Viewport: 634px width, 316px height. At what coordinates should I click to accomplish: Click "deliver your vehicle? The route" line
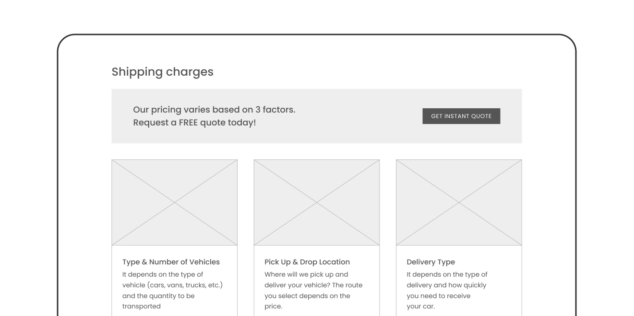tap(313, 285)
